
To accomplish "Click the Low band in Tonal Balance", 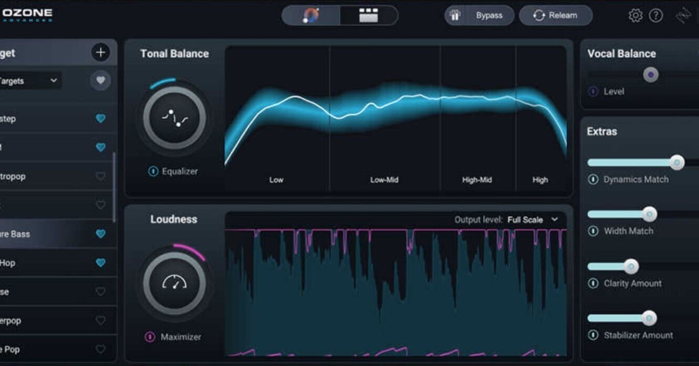I will click(x=277, y=118).
